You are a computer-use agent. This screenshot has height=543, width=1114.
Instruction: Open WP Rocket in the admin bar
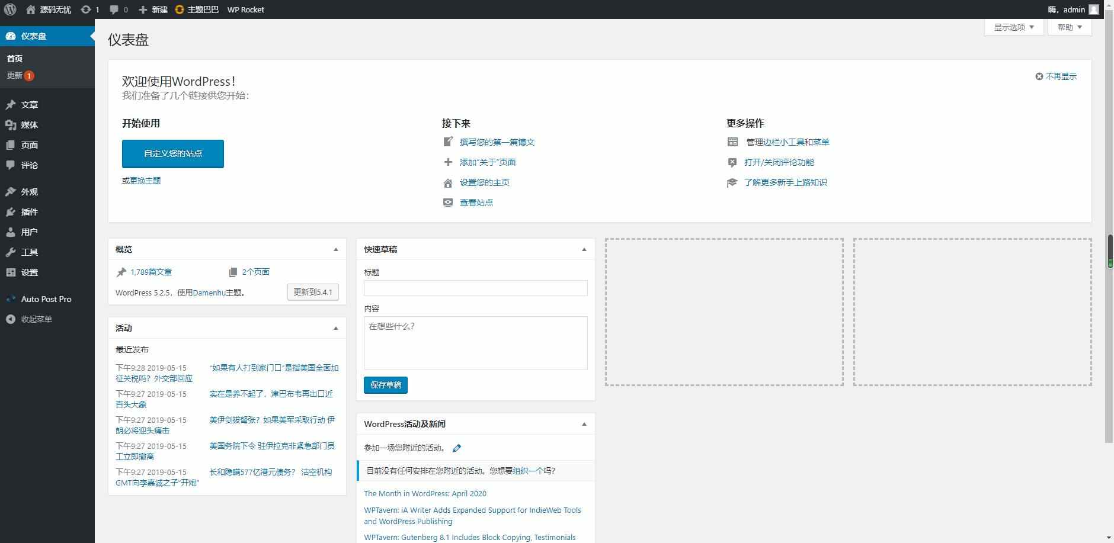click(246, 9)
